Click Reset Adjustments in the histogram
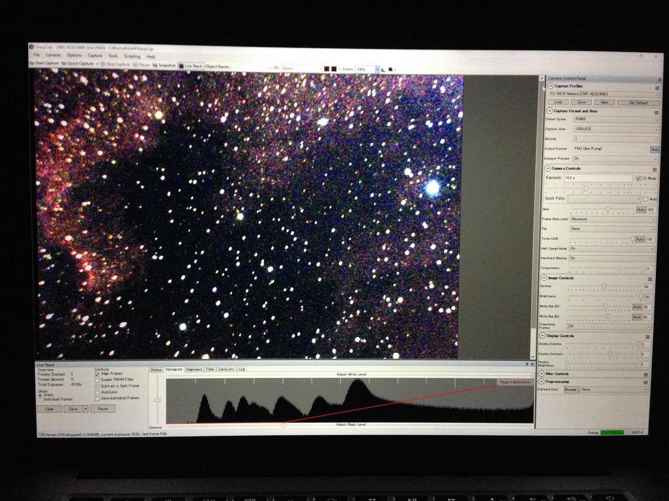This screenshot has width=669, height=501. pyautogui.click(x=515, y=382)
